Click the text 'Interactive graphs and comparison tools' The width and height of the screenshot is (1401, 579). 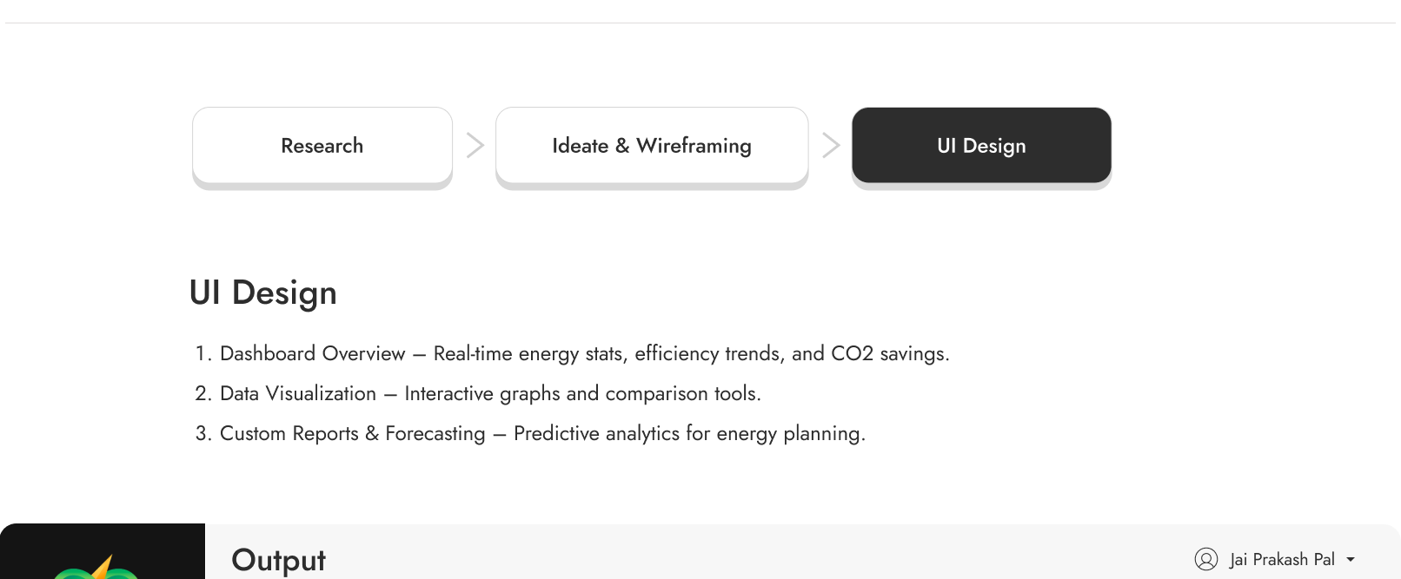(582, 393)
